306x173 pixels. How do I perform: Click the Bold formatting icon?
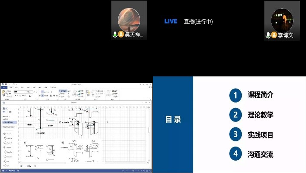tap(15, 95)
